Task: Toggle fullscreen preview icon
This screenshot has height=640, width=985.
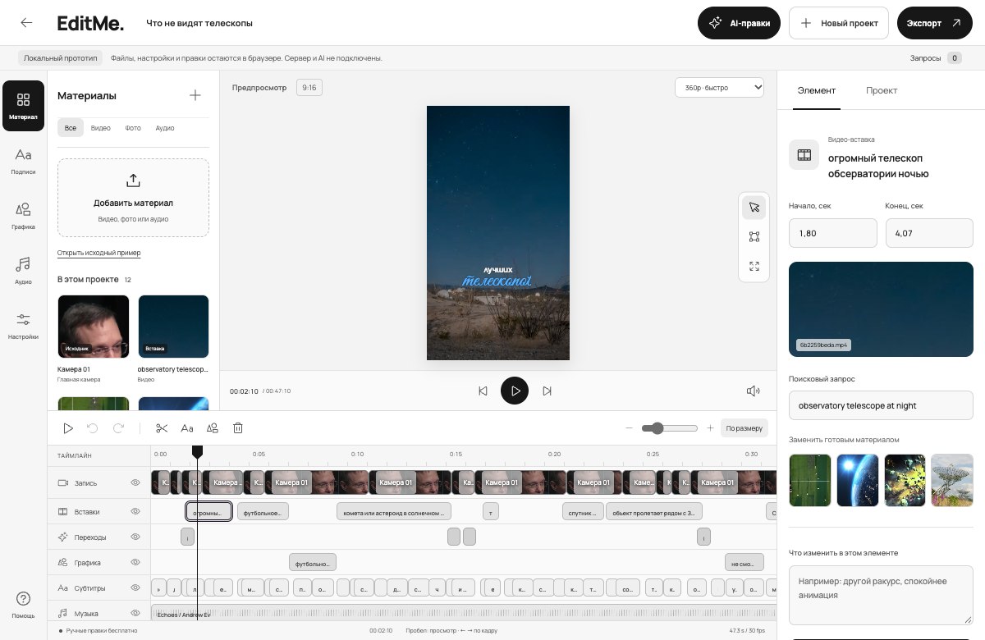Action: [754, 267]
